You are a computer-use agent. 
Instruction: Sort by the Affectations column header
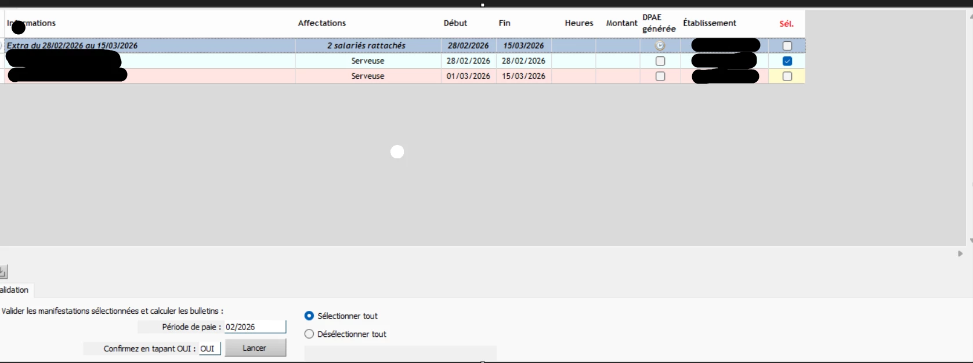pyautogui.click(x=322, y=23)
